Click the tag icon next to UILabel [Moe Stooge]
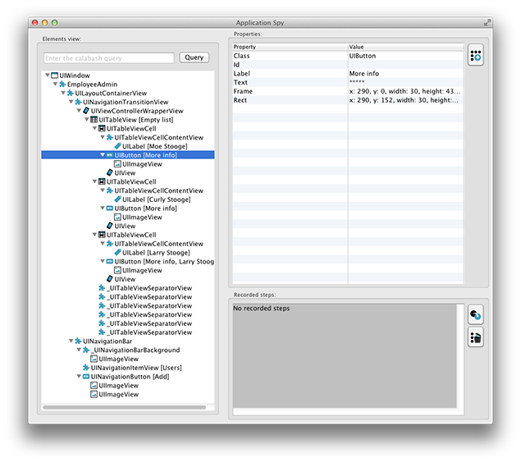The height and width of the screenshot is (463, 521). 117,146
